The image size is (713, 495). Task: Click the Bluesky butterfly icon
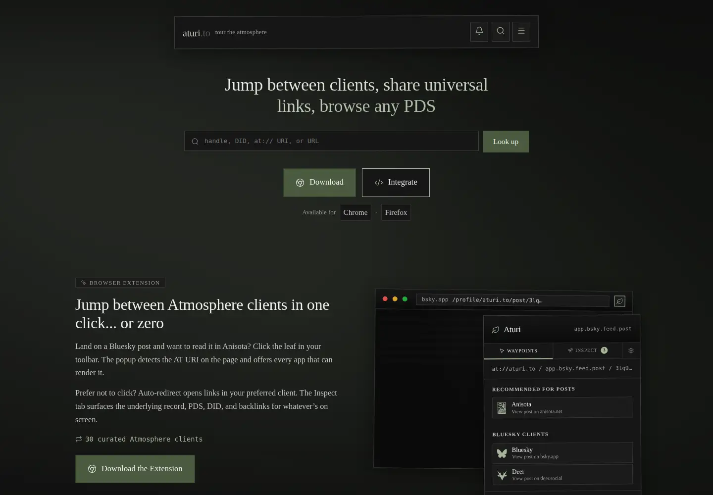pos(502,453)
